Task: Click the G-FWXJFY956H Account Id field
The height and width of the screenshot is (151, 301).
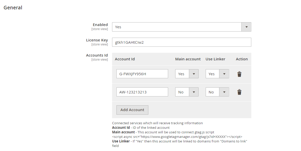Action: (142, 74)
